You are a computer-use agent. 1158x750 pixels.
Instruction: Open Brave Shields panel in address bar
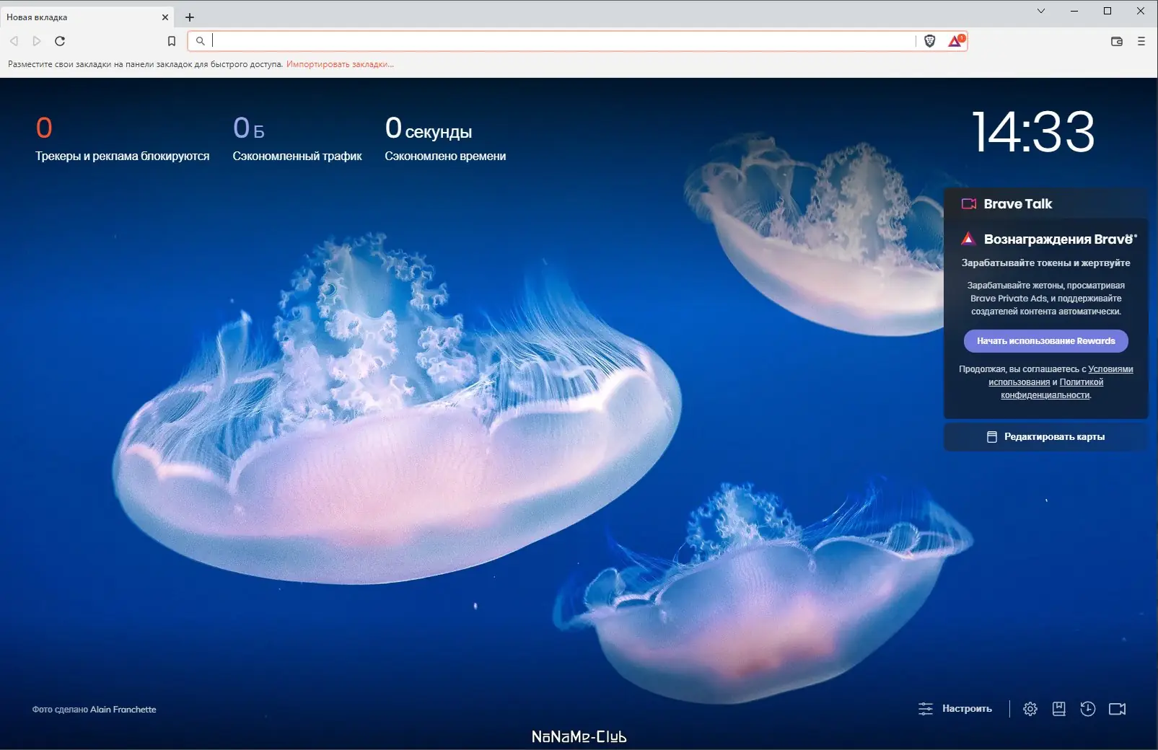[x=929, y=41]
